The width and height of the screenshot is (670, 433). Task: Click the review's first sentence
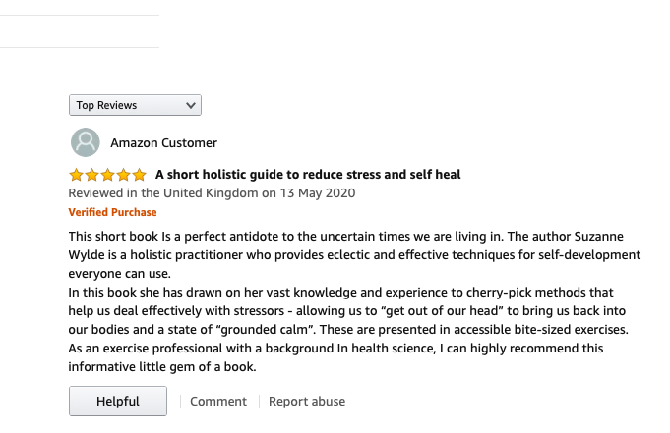pos(285,237)
